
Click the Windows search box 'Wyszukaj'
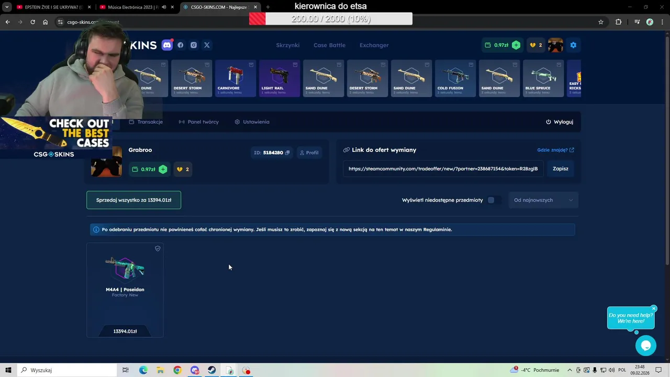coord(68,370)
